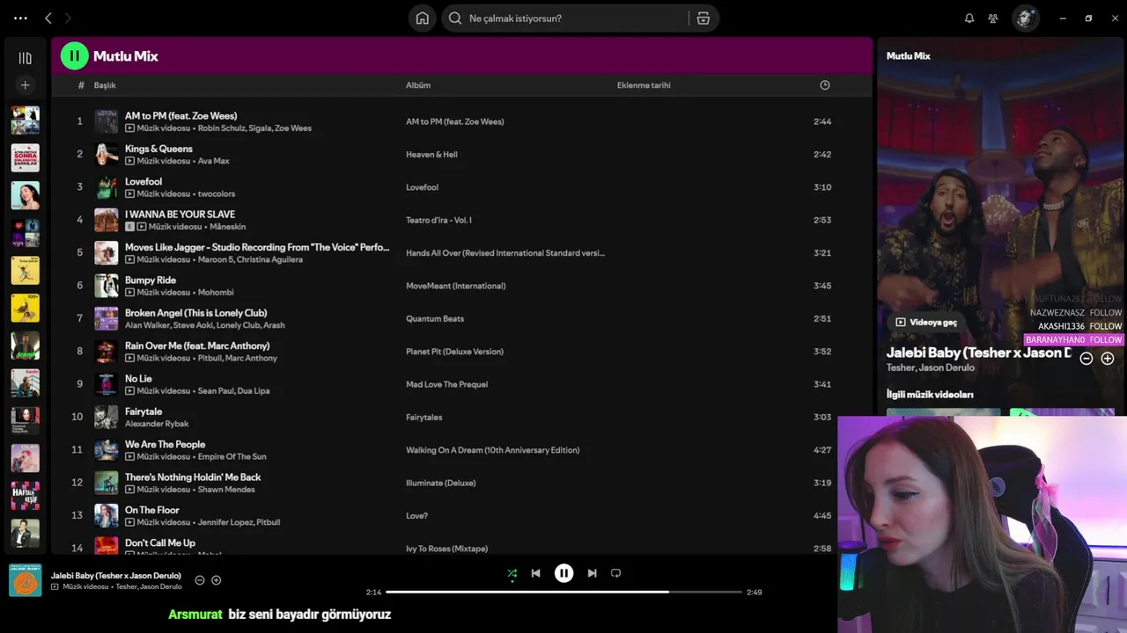Open now-playing cover thumbnail in player bar
Screen dimensions: 1127x633
point(26,580)
